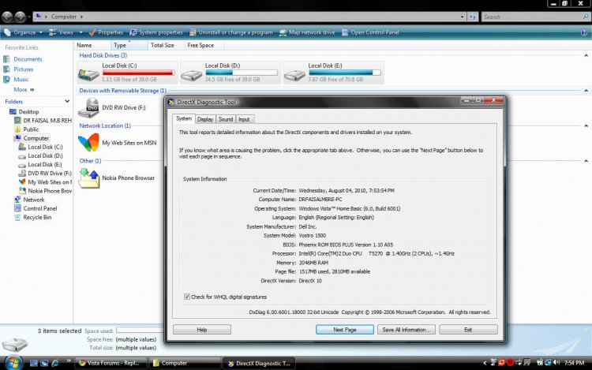Toggle Check for WHQL digital signatures

[x=187, y=297]
